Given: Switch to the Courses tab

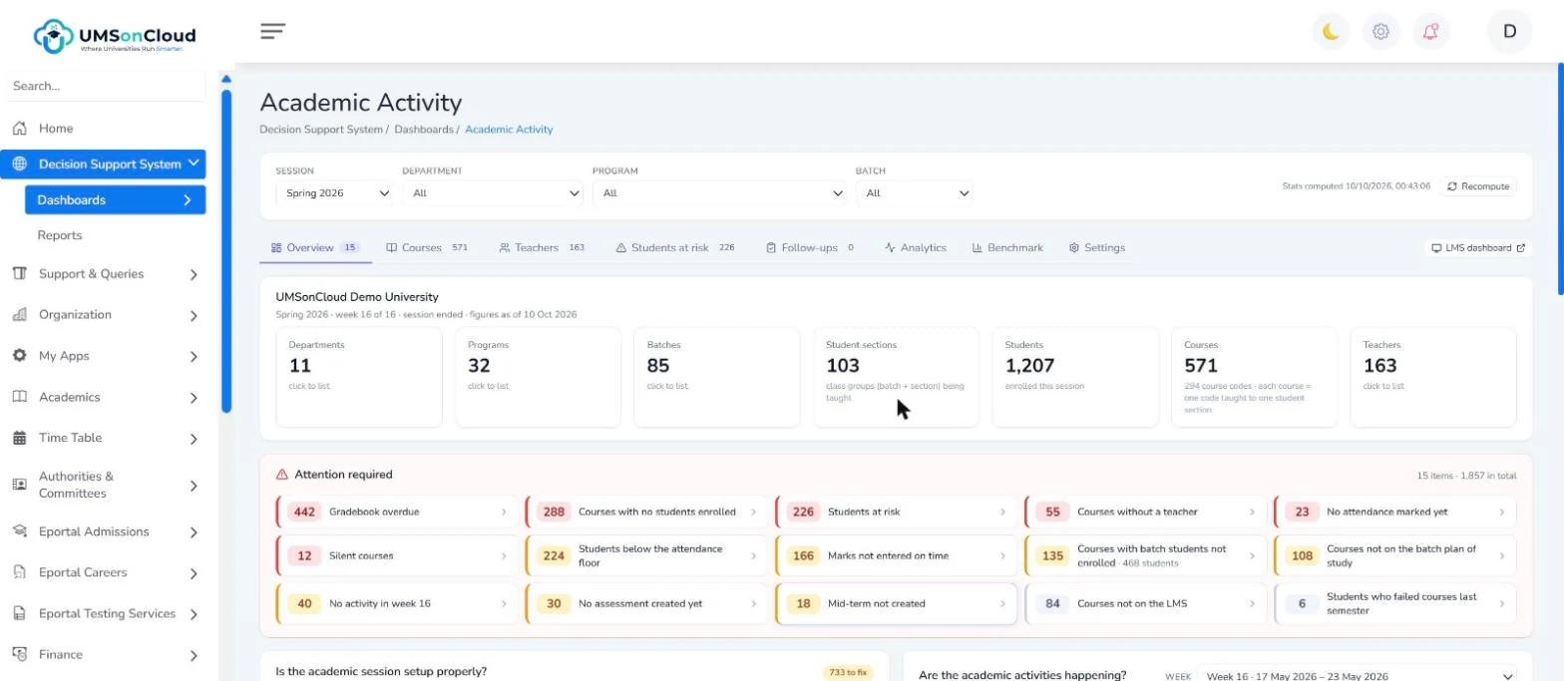Looking at the screenshot, I should (428, 248).
